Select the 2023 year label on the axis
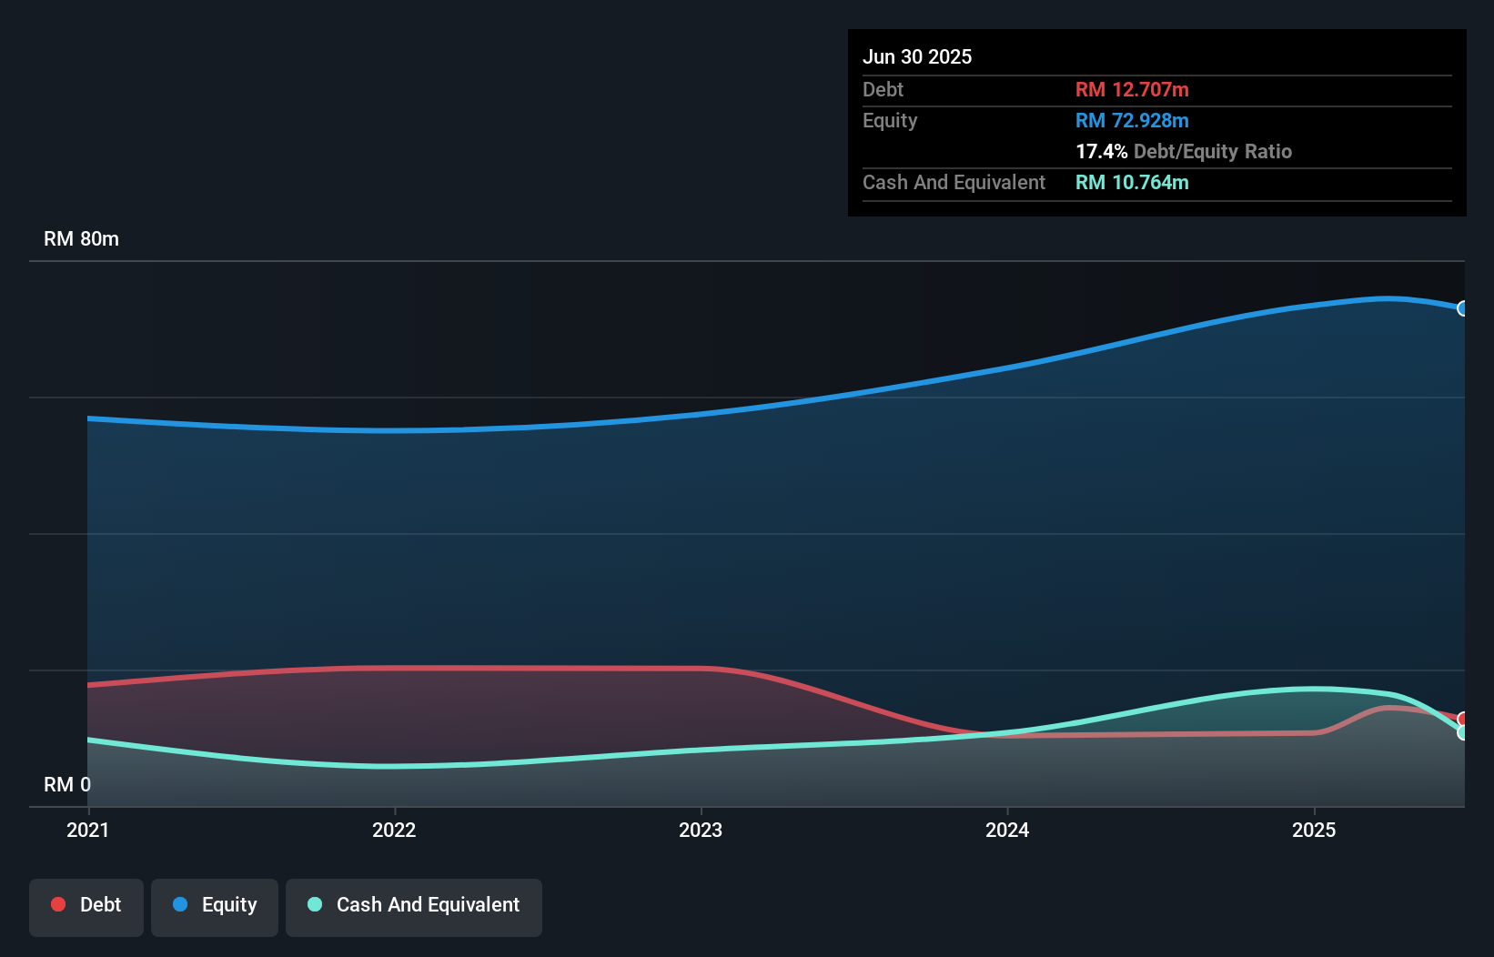Screen dimensions: 1494x957 [702, 830]
